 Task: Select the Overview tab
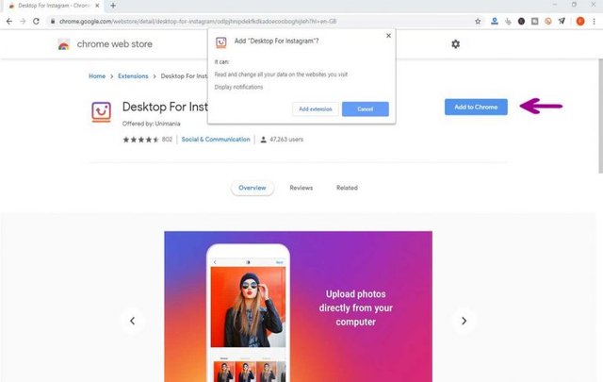tap(253, 188)
